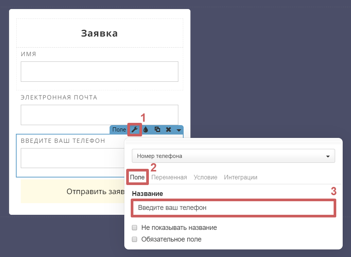Click the 'Название' text input

coord(233,208)
